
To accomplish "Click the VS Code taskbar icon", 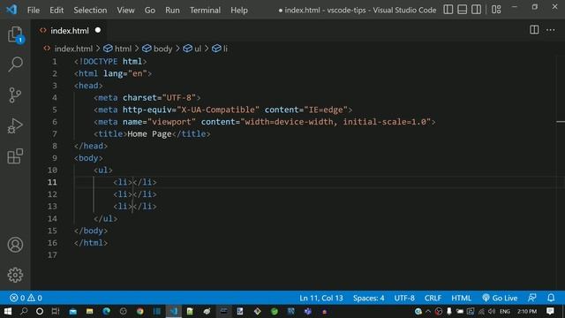I will (174, 311).
